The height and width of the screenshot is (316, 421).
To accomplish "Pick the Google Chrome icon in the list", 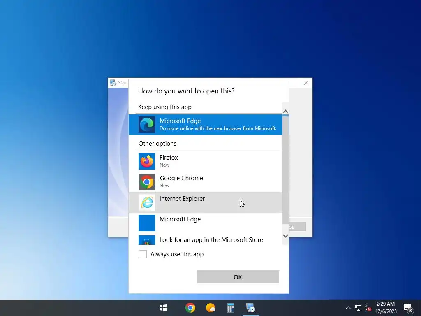I will tap(147, 182).
